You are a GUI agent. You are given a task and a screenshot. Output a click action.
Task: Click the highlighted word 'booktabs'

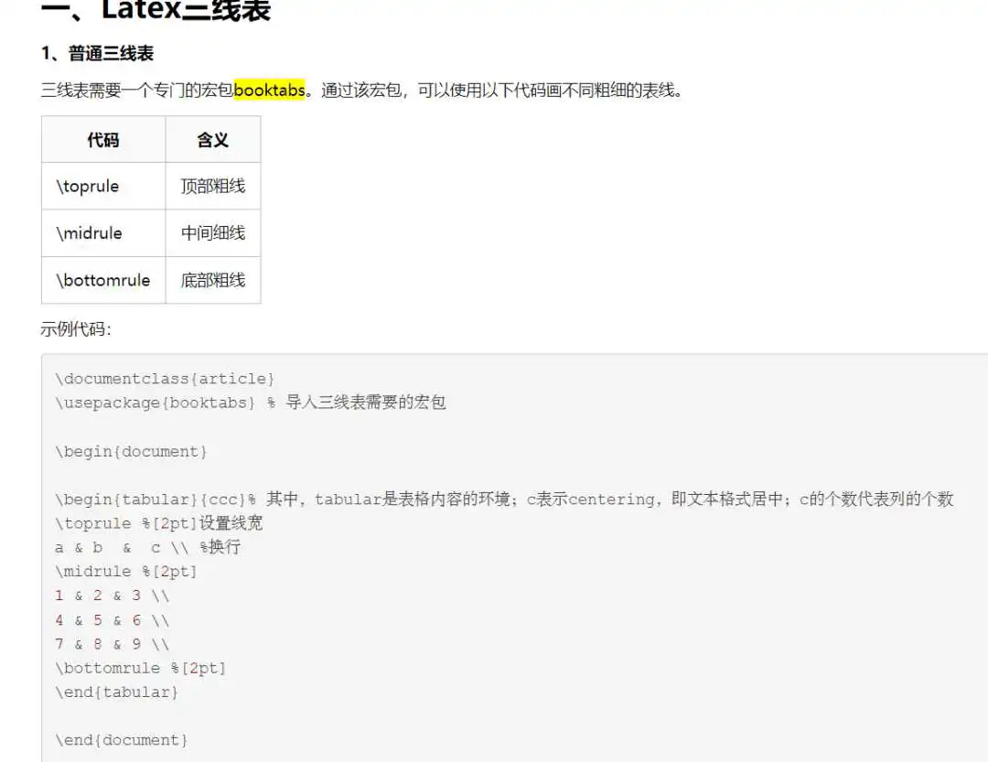[x=269, y=91]
